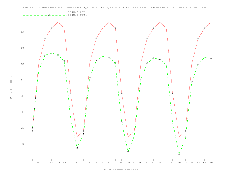The height and width of the screenshot is (177, 230).
Task: Click x-axis forecast hour label 60
Action: tap(160, 163)
